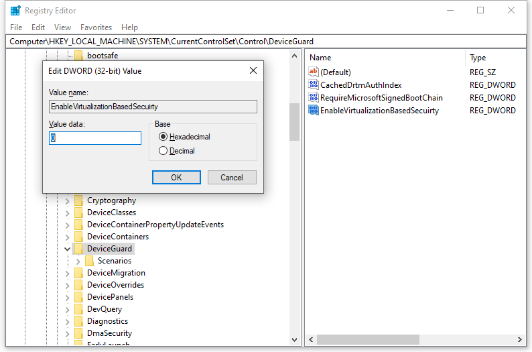Select the DmaSecurity tree label
Image resolution: width=532 pixels, height=352 pixels.
(x=110, y=333)
